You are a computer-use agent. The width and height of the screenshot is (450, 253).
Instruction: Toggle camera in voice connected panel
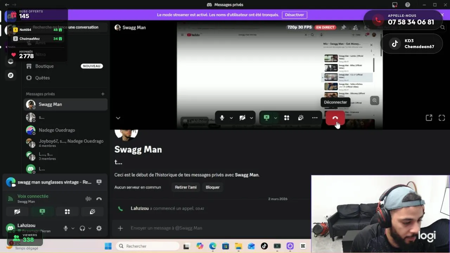click(x=17, y=212)
